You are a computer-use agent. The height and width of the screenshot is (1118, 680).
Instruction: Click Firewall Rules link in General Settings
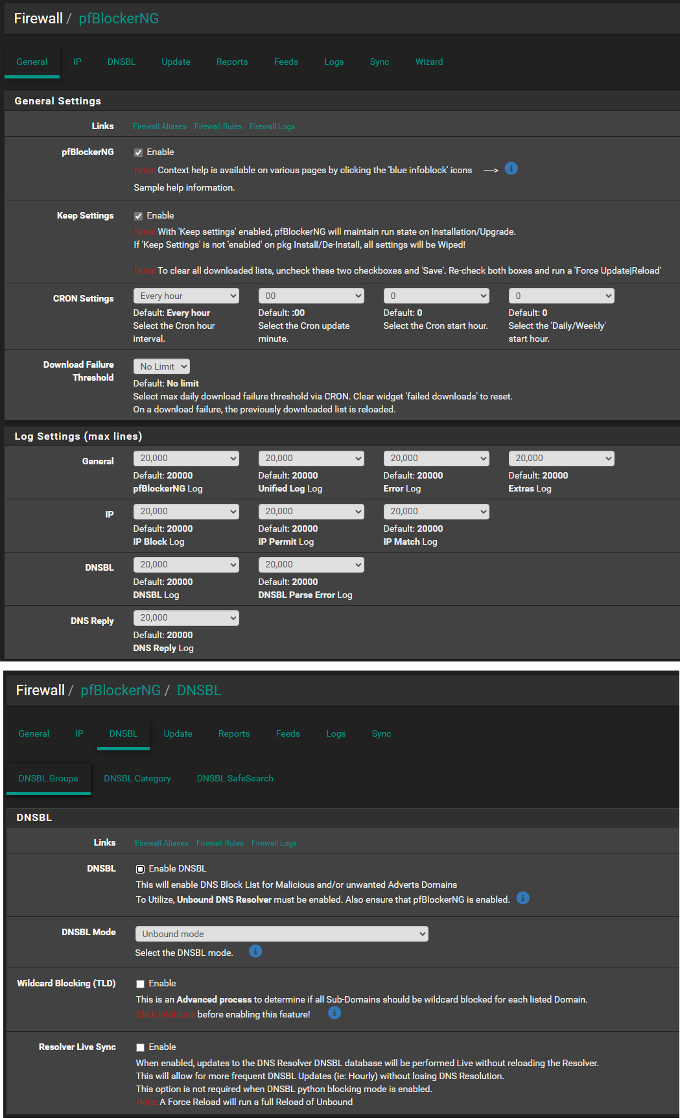tap(218, 127)
